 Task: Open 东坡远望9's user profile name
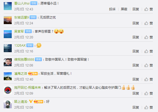tap(22, 17)
